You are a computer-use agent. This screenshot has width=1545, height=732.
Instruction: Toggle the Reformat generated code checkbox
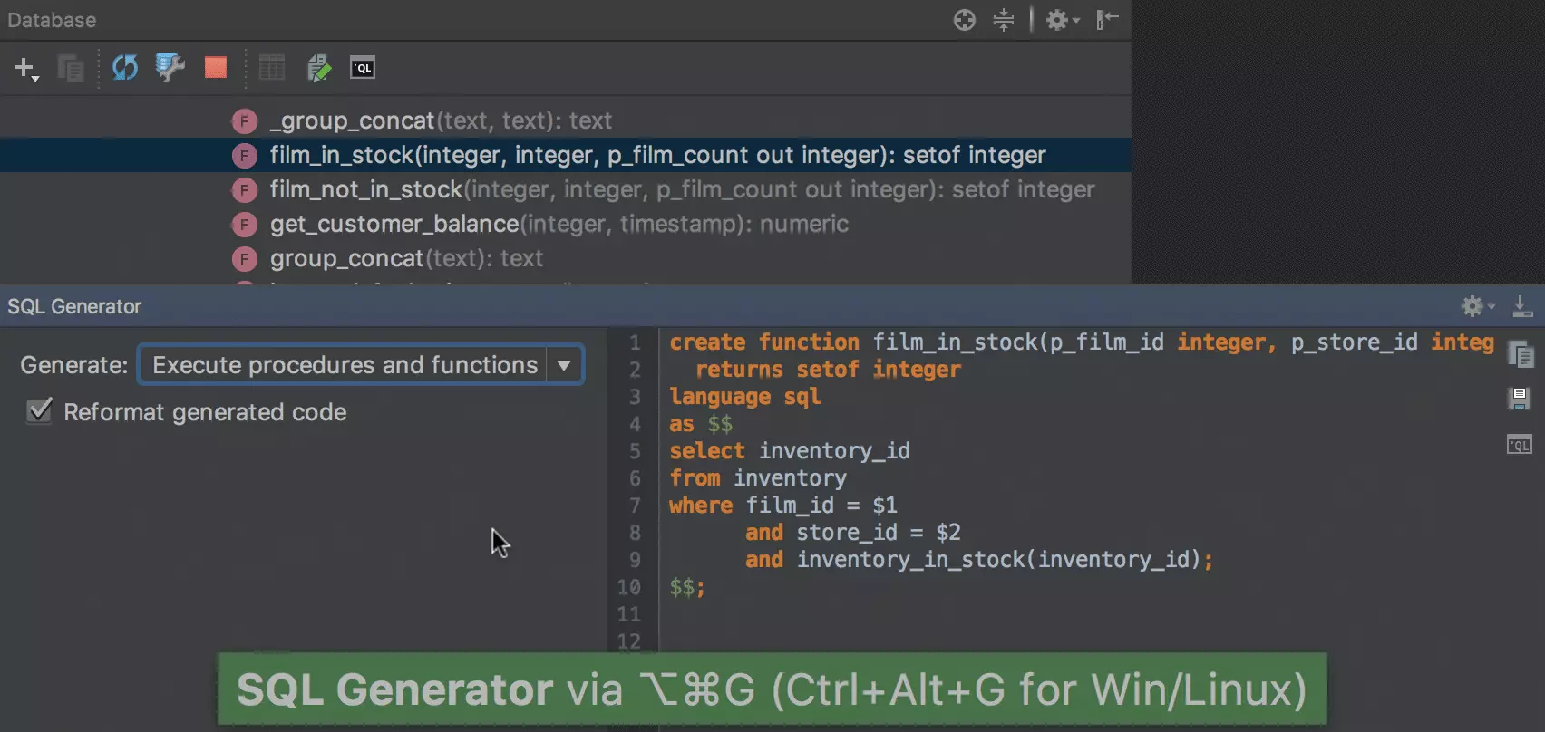(x=39, y=411)
